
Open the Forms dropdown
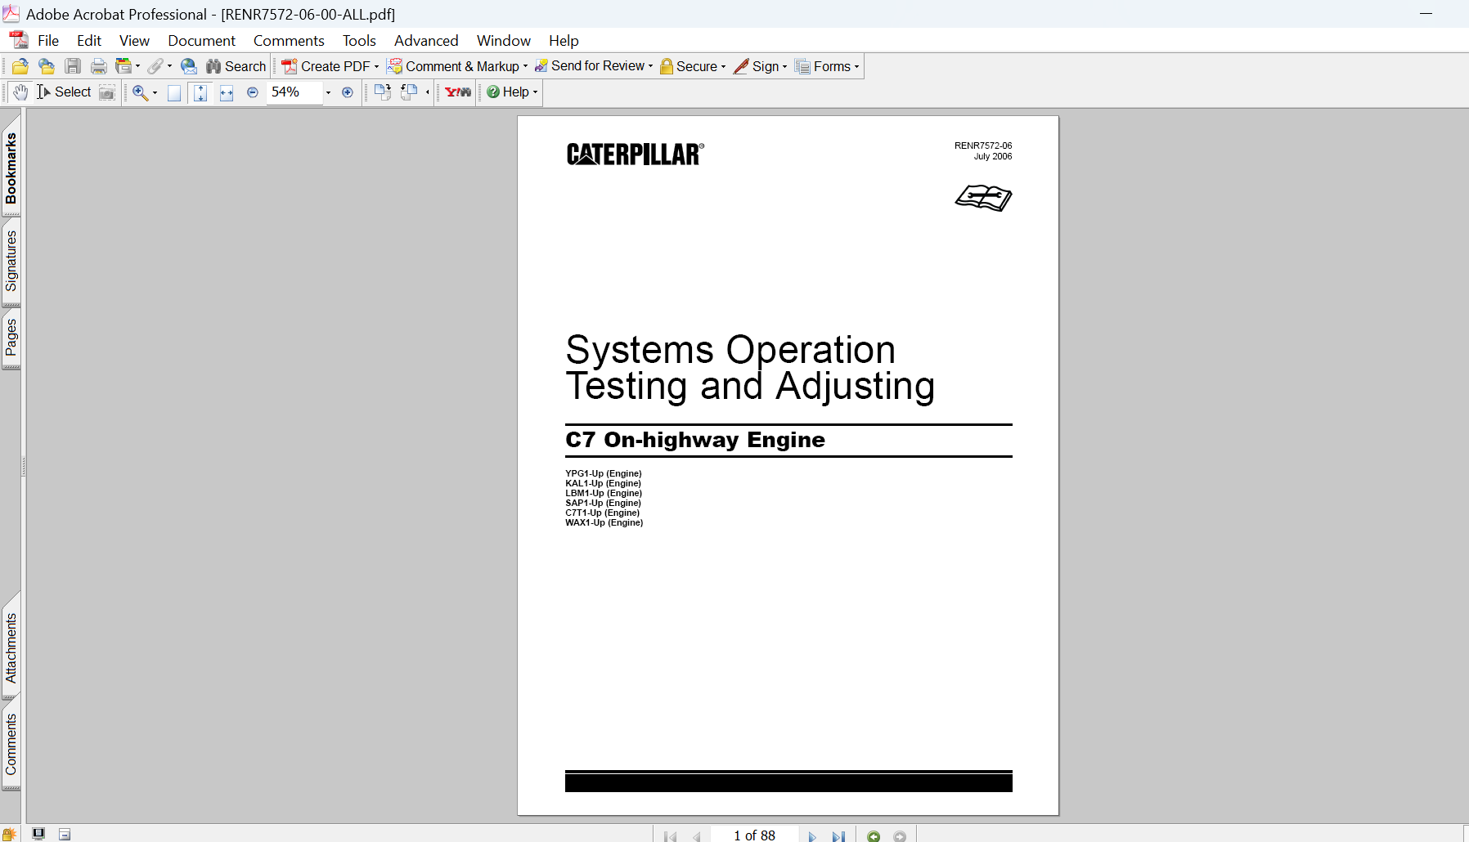pyautogui.click(x=827, y=67)
